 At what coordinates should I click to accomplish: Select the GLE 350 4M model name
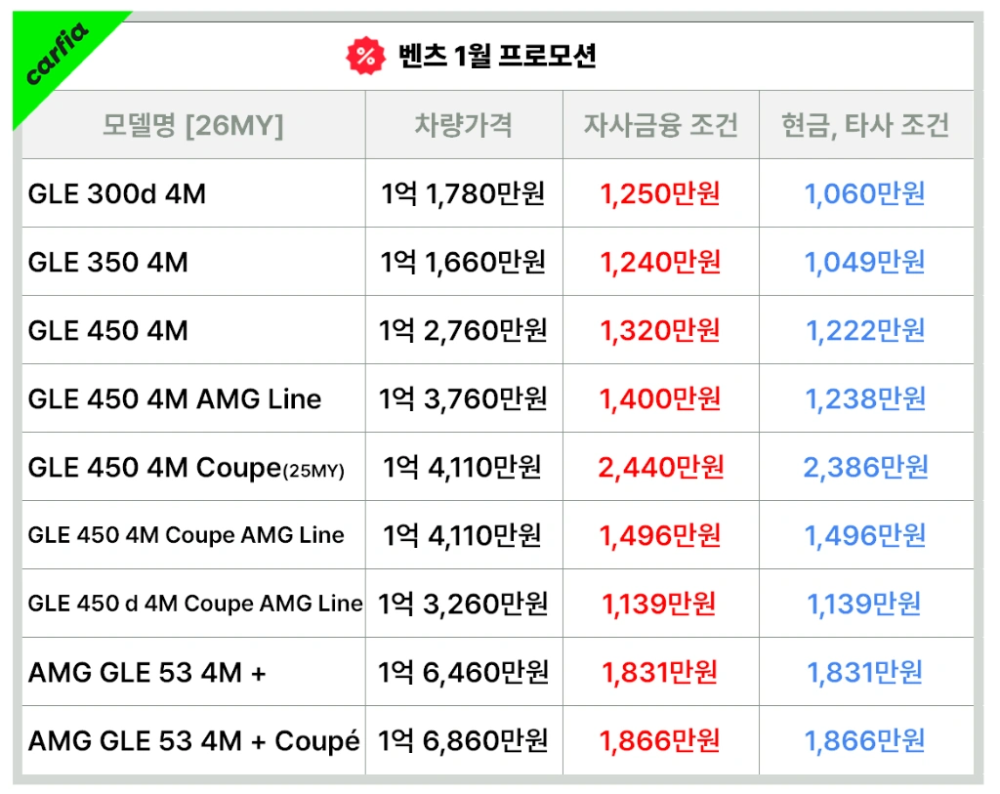click(x=108, y=262)
